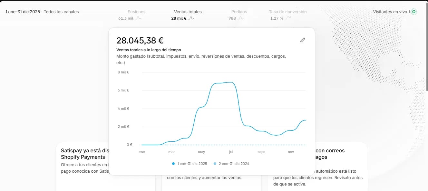Image resolution: width=428 pixels, height=191 pixels.
Task: Click the Ventas totales a lo largo del tiempo title
Action: (149, 50)
